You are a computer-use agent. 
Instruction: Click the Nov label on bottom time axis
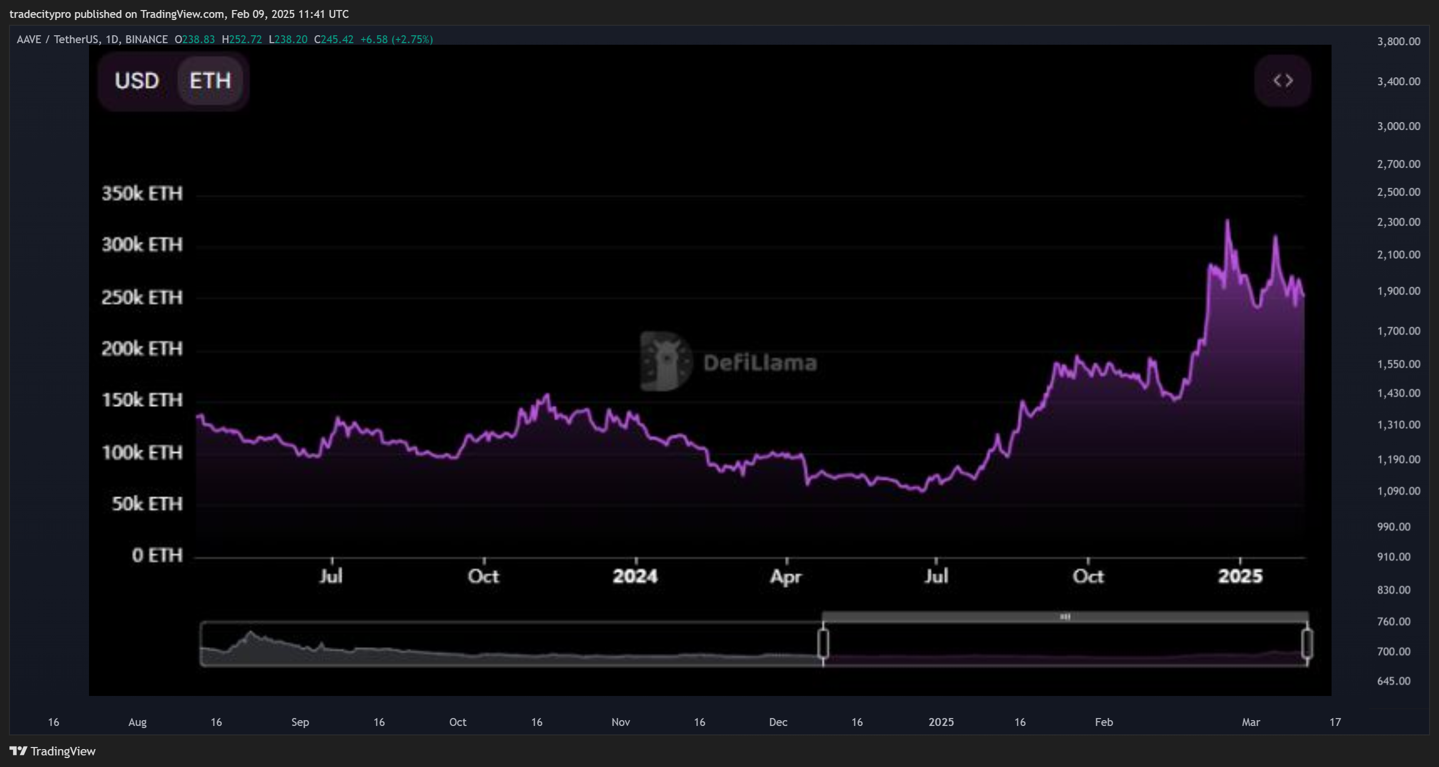(x=620, y=722)
